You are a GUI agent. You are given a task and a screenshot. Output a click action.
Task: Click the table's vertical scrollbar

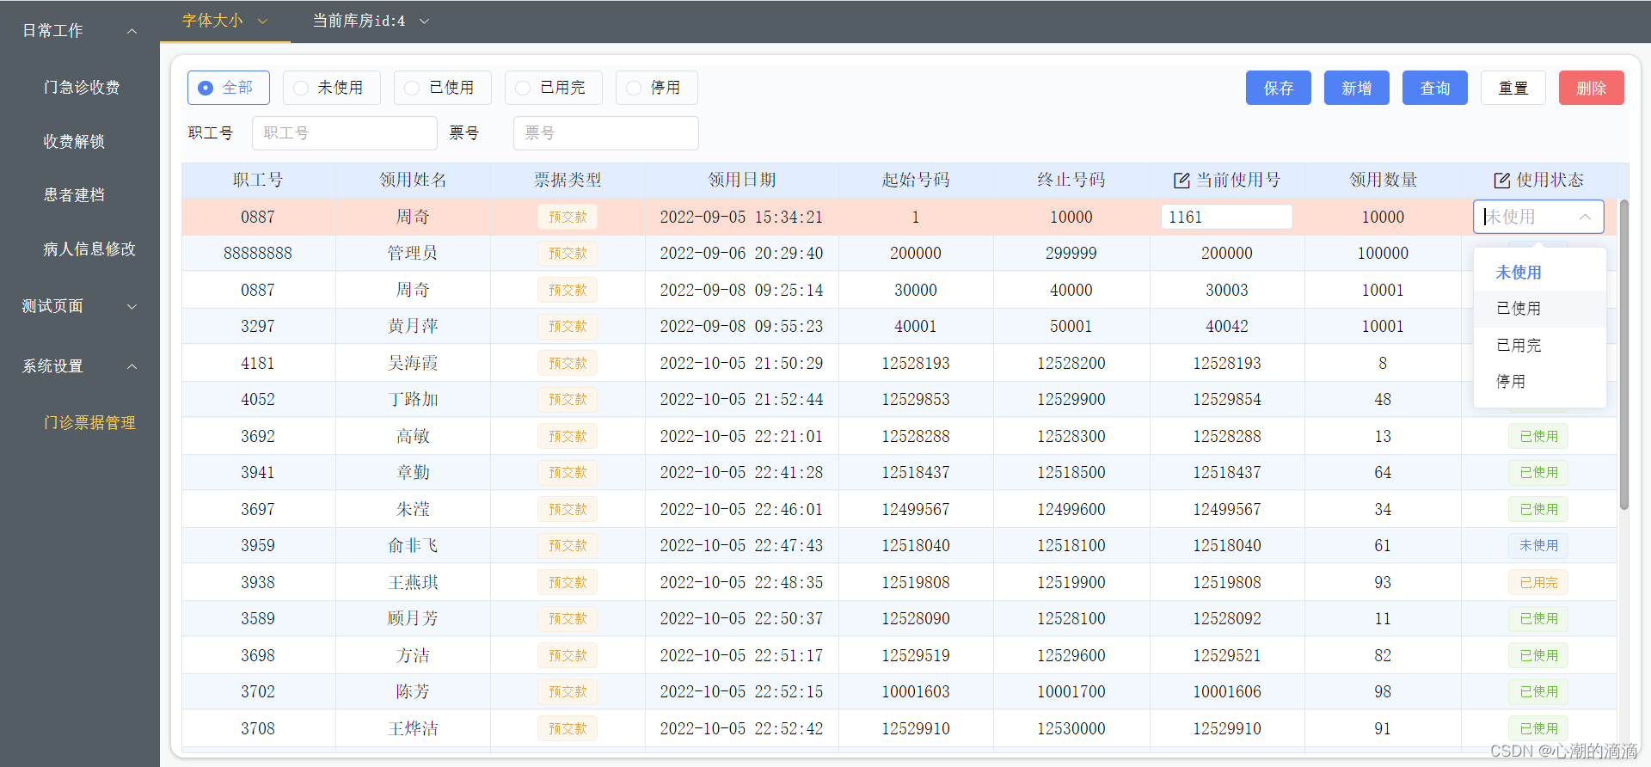point(1623,354)
